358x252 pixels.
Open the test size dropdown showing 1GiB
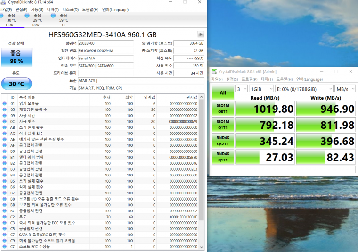coord(261,89)
